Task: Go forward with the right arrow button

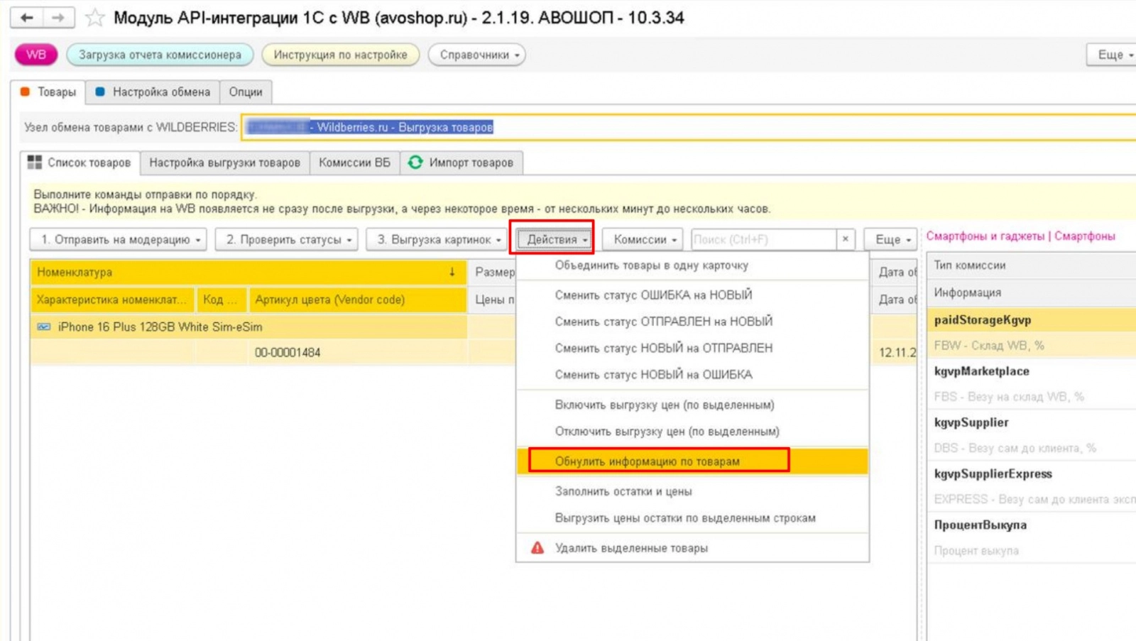Action: coord(58,18)
